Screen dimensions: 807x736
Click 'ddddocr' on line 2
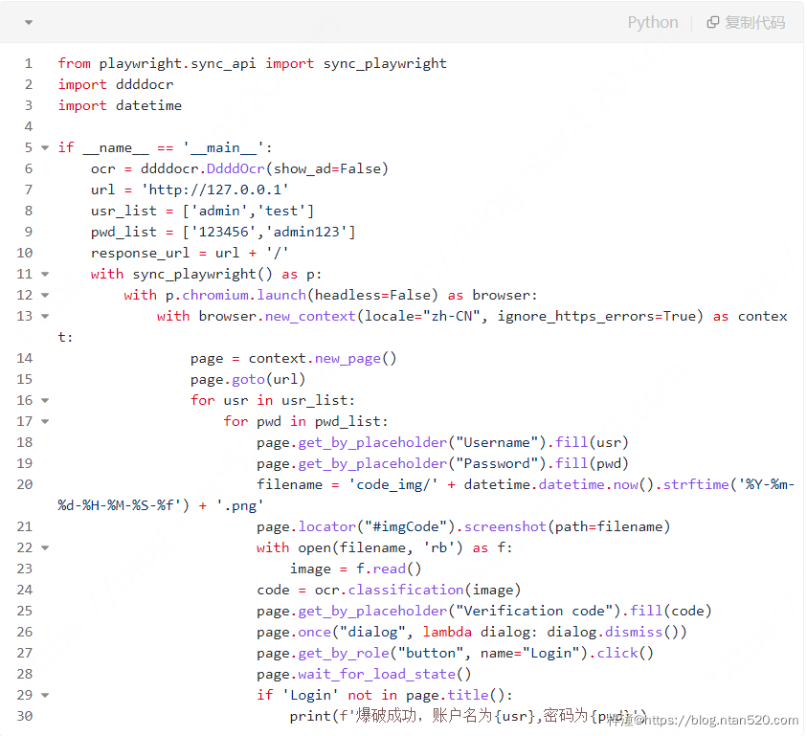[x=145, y=84]
